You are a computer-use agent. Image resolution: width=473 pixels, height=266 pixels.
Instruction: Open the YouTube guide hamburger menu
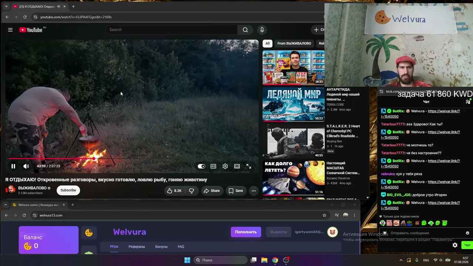point(10,30)
